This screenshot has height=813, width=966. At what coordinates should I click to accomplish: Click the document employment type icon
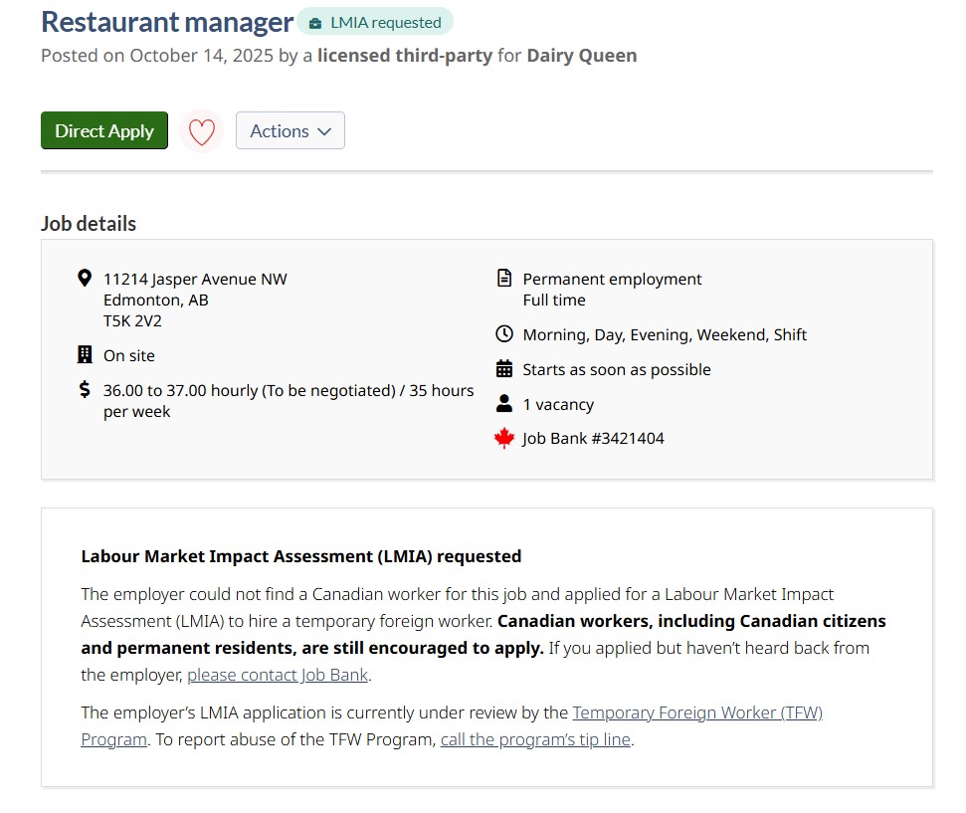[x=504, y=279]
